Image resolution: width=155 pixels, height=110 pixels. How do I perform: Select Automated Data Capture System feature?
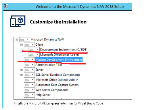point(57,85)
